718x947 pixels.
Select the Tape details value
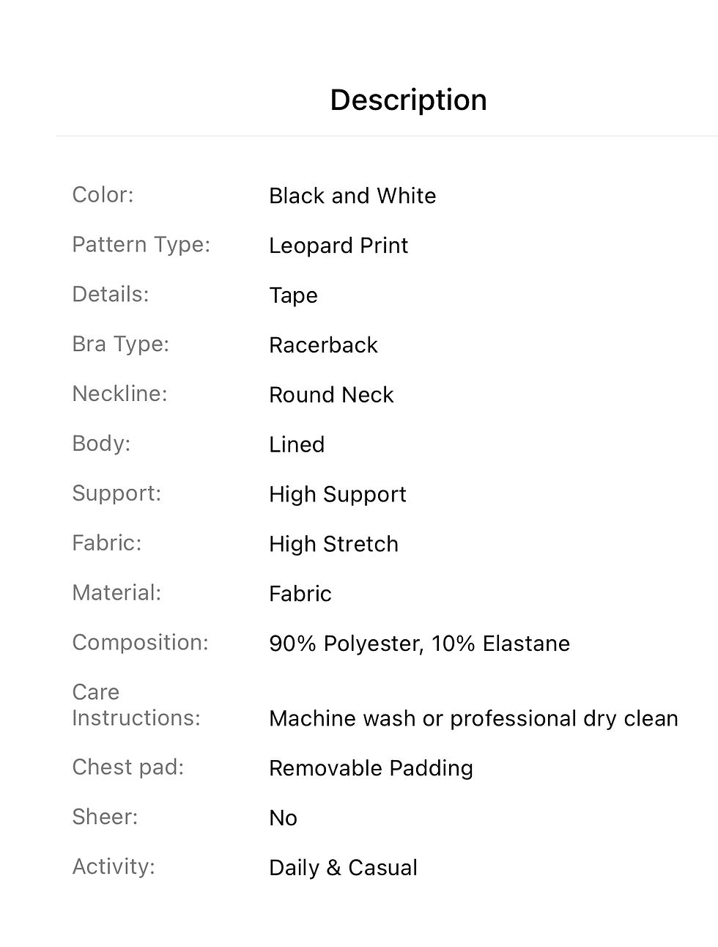tap(293, 295)
